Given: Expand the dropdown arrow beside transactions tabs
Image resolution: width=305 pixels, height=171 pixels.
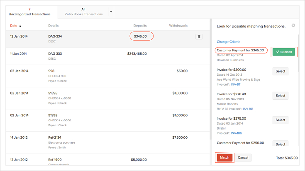Looking at the screenshot, I should pyautogui.click(x=111, y=12).
